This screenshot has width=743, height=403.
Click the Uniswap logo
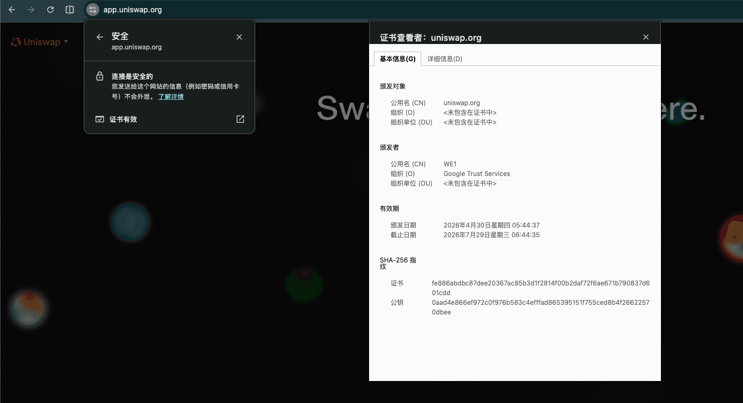(x=35, y=42)
